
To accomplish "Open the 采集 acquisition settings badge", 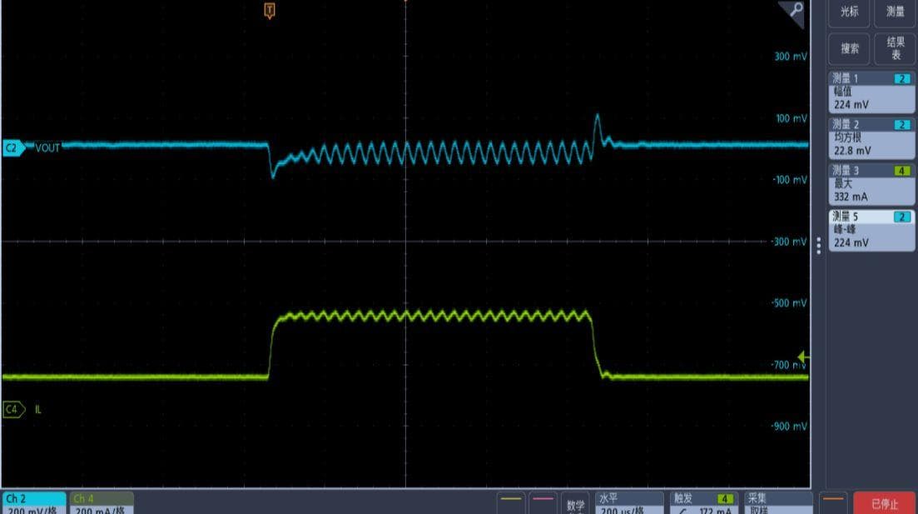I will 778,503.
